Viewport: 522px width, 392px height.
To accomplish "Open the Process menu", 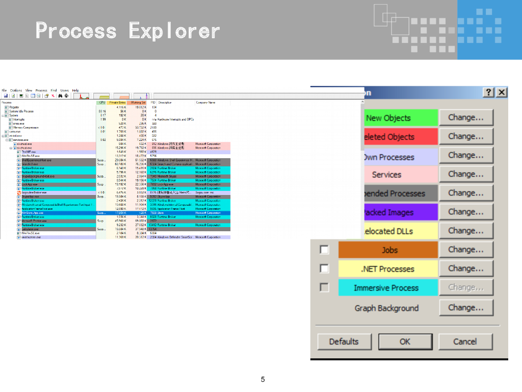I will (x=41, y=90).
